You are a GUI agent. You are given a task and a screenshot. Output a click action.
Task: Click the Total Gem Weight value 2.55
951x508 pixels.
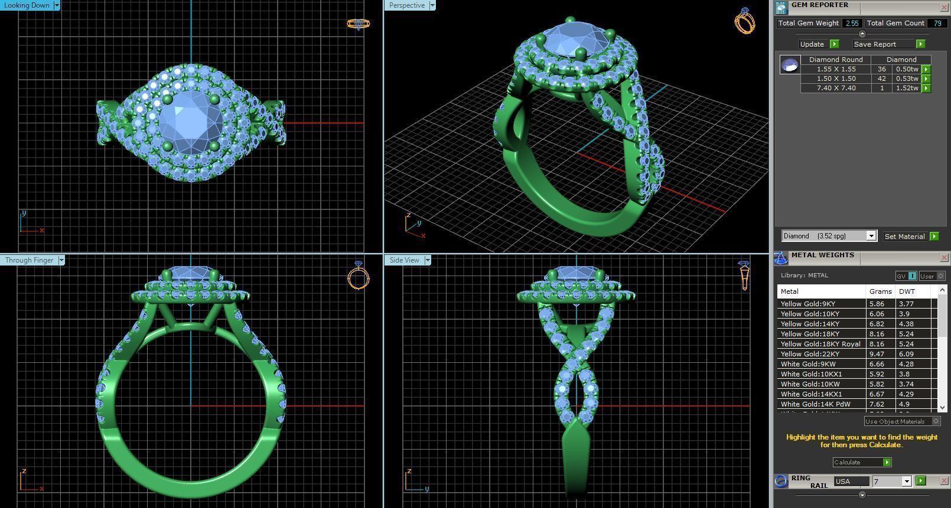pyautogui.click(x=852, y=23)
